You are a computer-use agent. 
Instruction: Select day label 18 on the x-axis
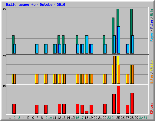point(86,118)
